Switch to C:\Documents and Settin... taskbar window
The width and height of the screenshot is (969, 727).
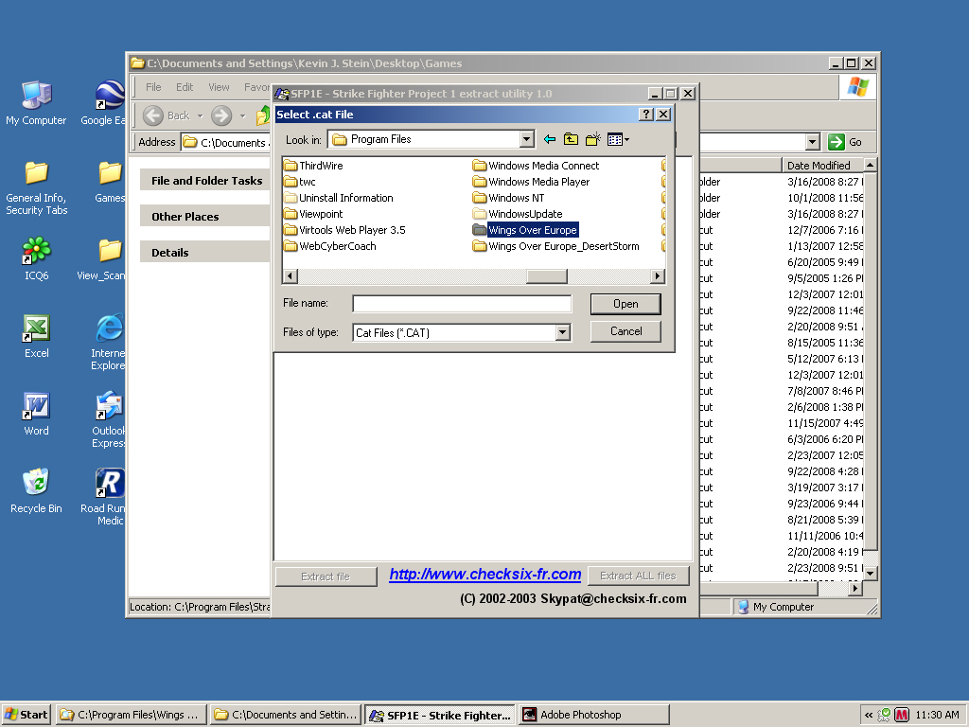point(285,715)
